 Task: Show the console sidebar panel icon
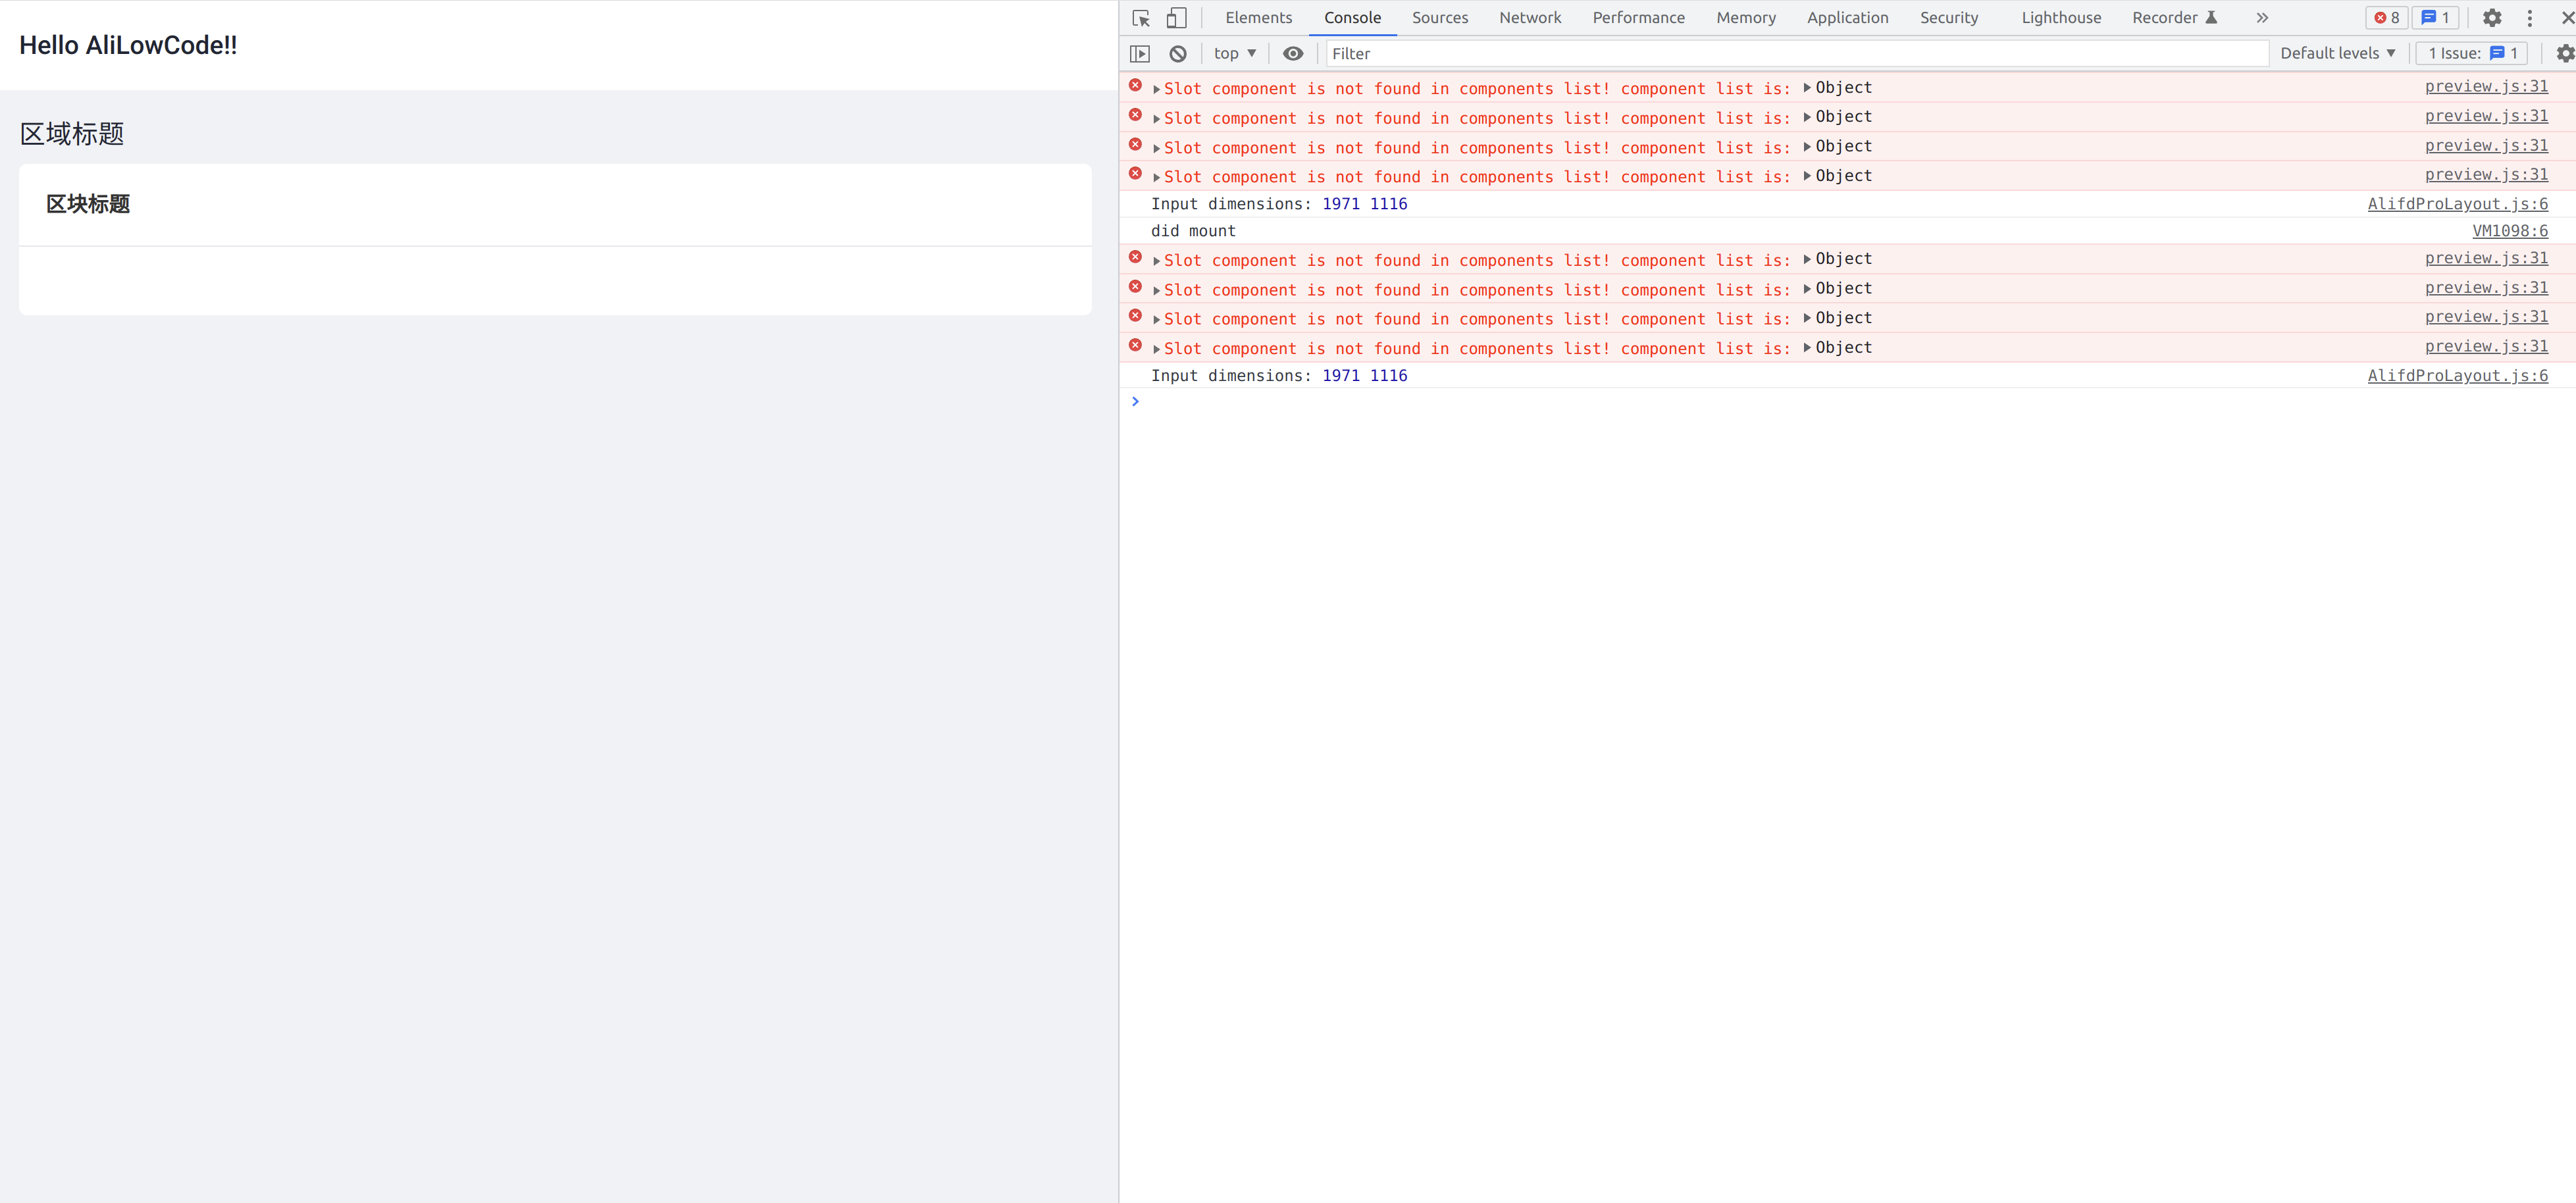coord(1140,54)
